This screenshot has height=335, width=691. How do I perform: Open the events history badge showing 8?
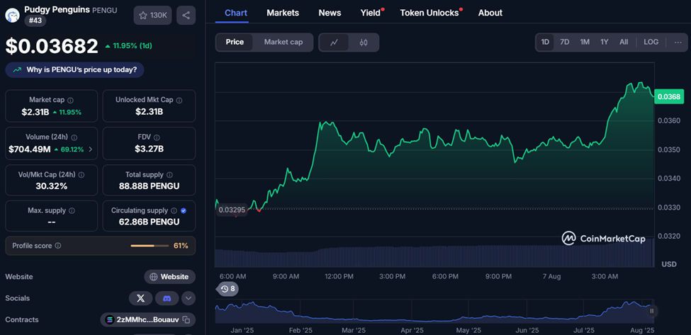click(227, 289)
